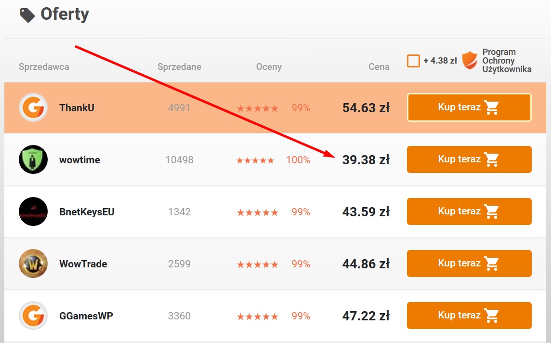Click WowTrade's 99% rating percentage
This screenshot has width=551, height=343.
301,264
